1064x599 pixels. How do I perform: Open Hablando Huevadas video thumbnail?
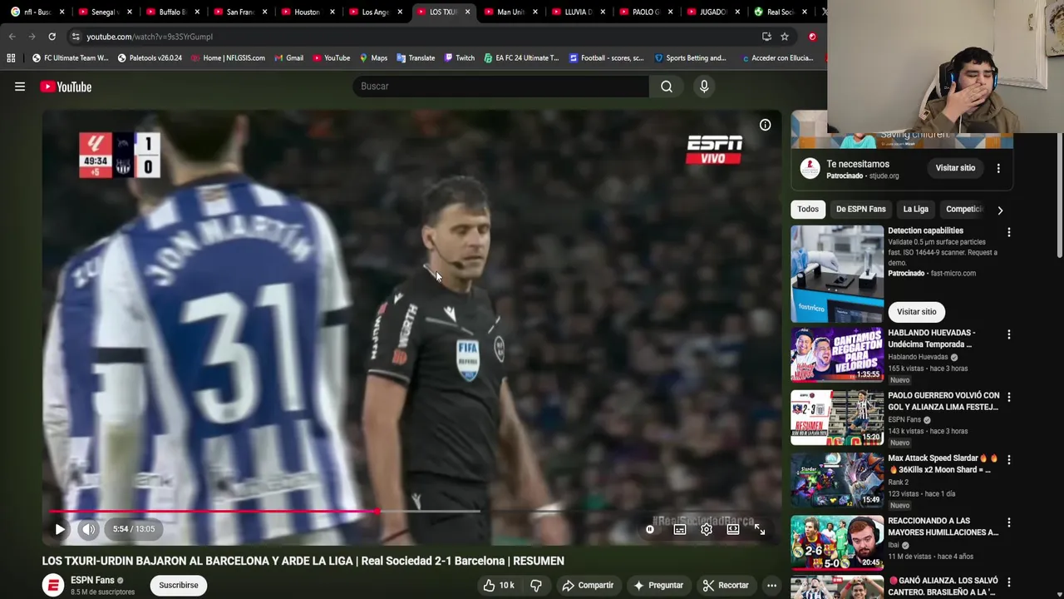click(x=837, y=354)
